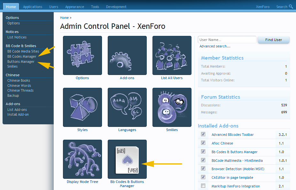Switch to the Applications tab
The image size is (296, 190).
pyautogui.click(x=33, y=7)
